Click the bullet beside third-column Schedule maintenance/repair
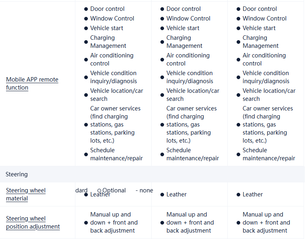Image resolution: width=306 pixels, height=239 pixels. point(238,154)
